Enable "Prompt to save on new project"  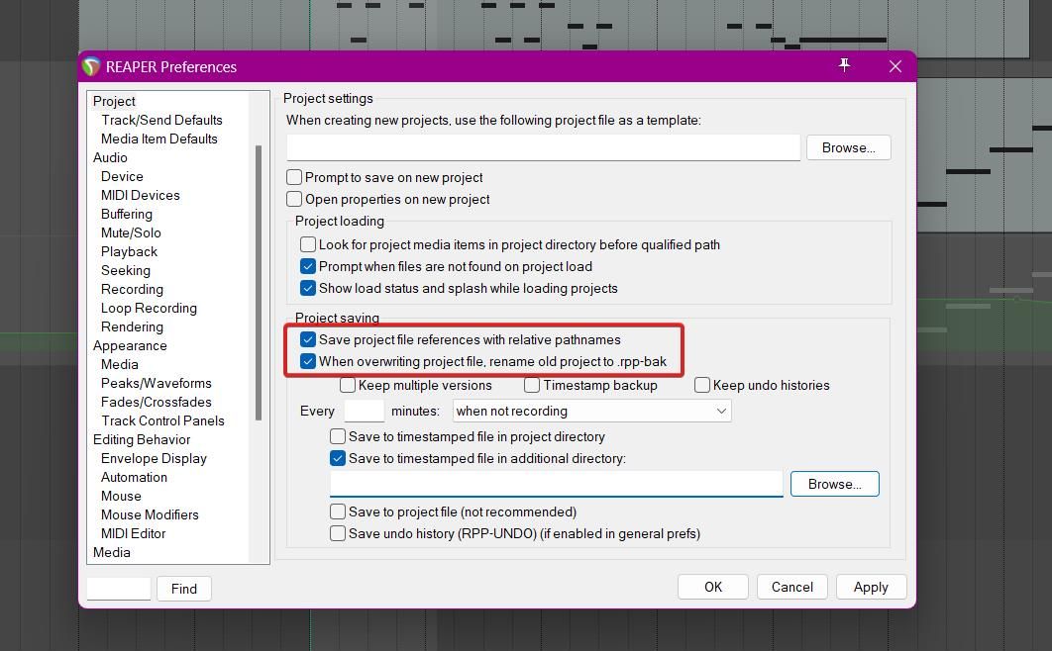[x=294, y=177]
